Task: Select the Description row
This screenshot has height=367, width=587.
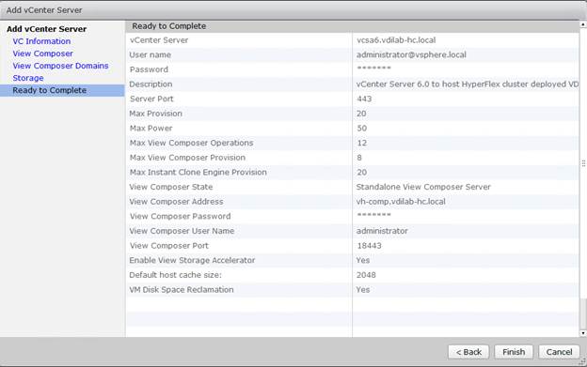Action: click(x=352, y=84)
